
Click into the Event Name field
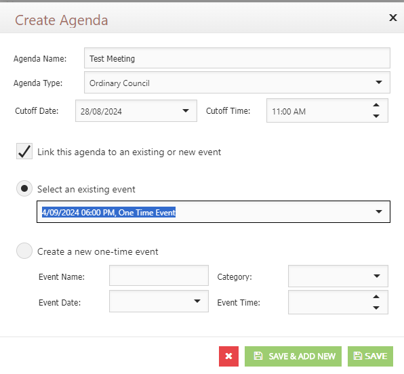159,275
